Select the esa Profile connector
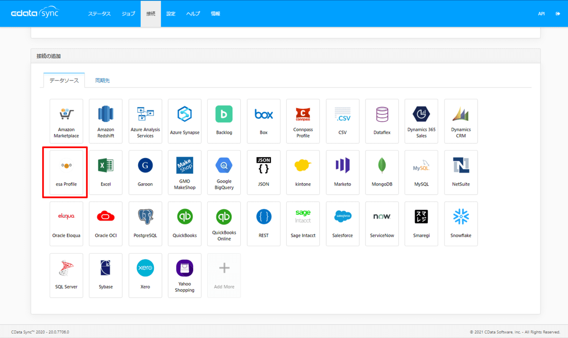Image resolution: width=568 pixels, height=338 pixels. (66, 172)
